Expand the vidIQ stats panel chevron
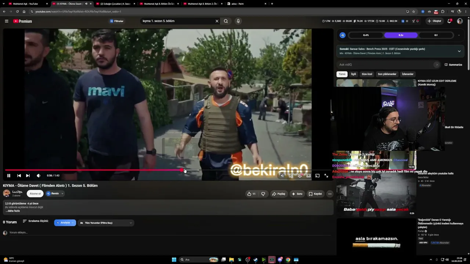The image size is (470, 264). pos(459,35)
